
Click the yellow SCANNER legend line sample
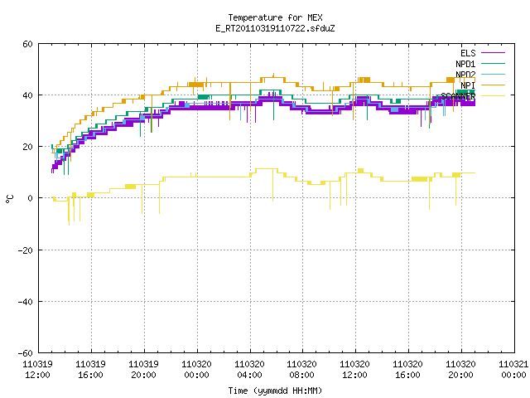[x=493, y=96]
